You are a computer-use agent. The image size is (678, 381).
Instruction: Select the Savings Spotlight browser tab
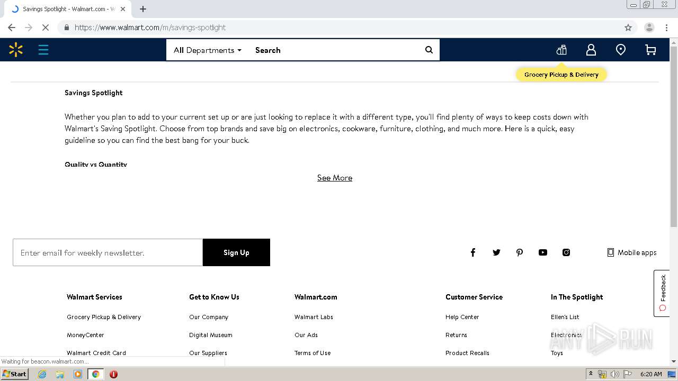click(68, 9)
